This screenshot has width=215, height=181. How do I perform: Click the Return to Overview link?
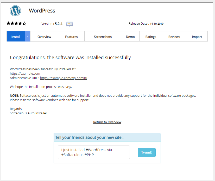[x=107, y=122]
